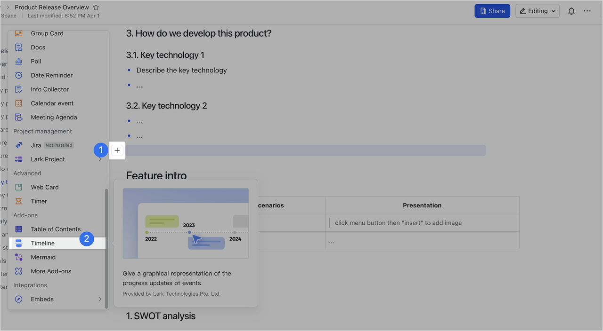Click the Lark Project icon
The height and width of the screenshot is (331, 603).
click(18, 159)
